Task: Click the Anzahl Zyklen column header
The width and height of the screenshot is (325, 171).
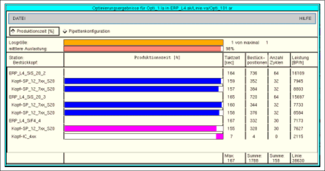Action: point(277,60)
